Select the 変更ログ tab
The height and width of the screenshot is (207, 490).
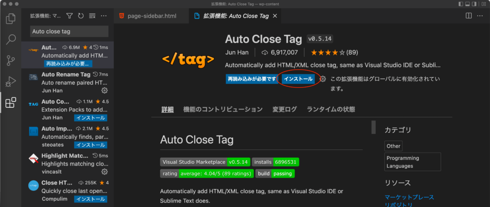pyautogui.click(x=284, y=109)
